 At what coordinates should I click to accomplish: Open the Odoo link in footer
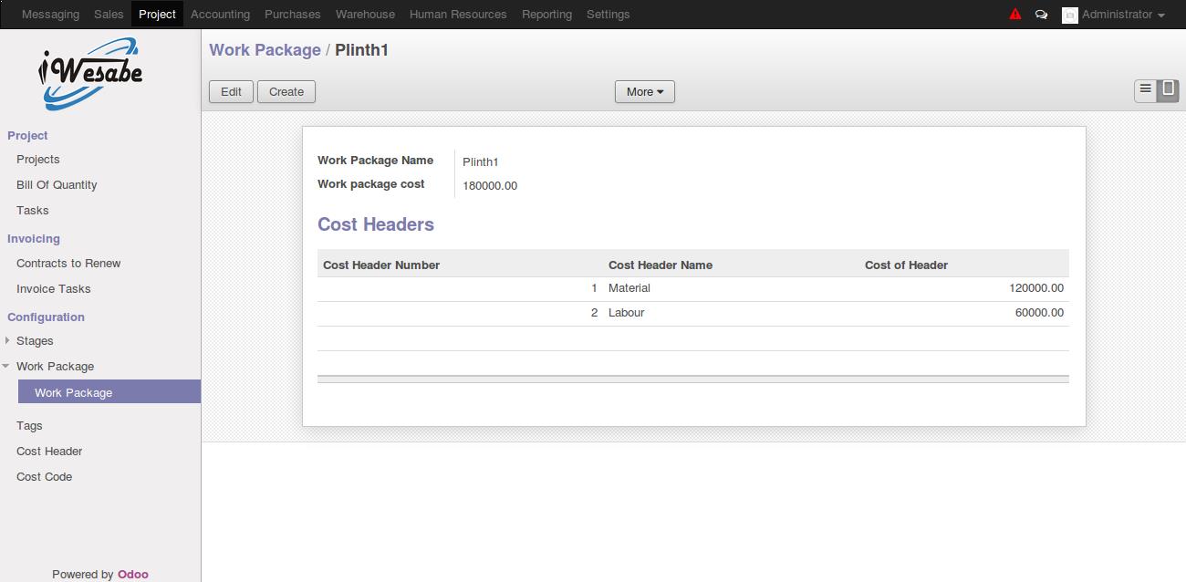tap(132, 574)
